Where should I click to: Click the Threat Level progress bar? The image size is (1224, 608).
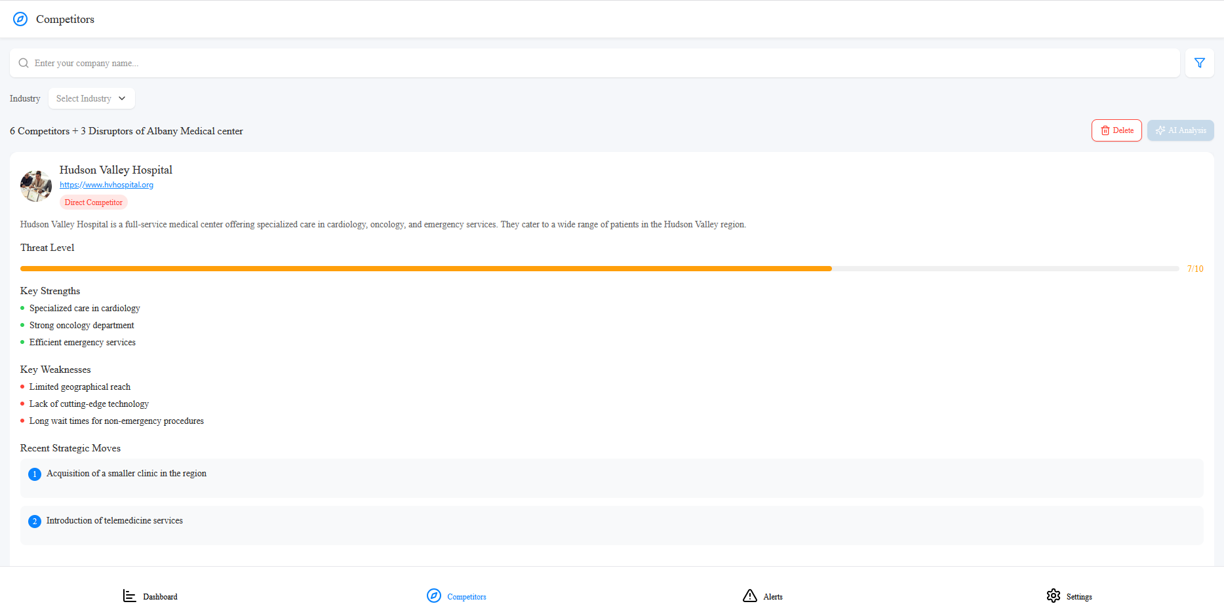point(599,269)
